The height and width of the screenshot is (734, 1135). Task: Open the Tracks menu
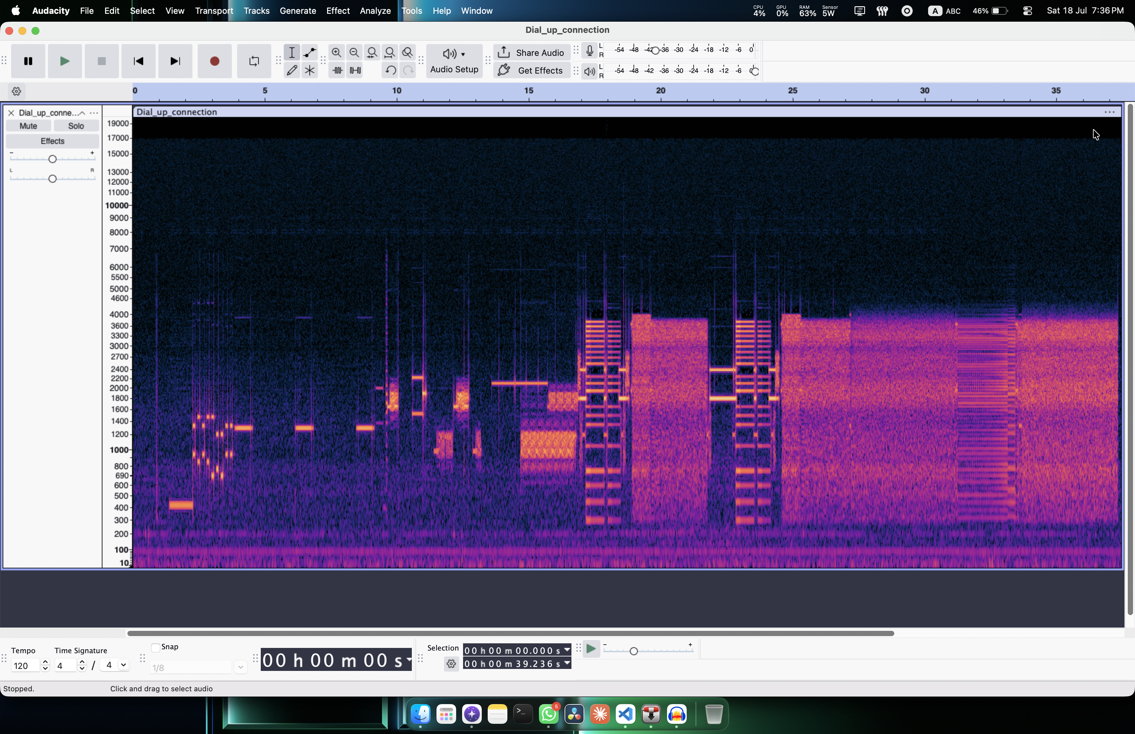[256, 11]
